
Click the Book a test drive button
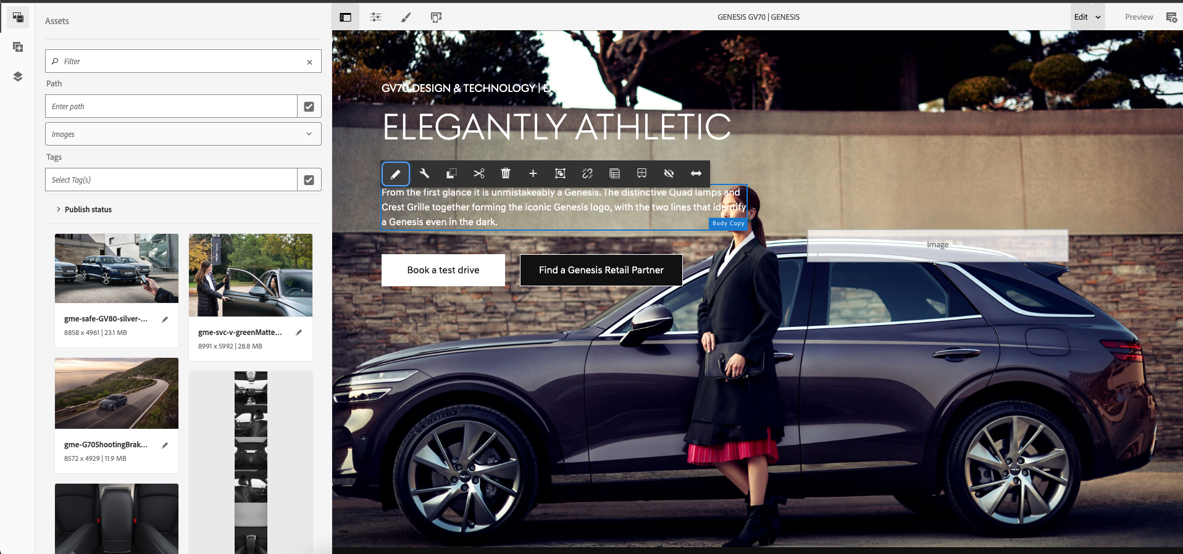443,270
